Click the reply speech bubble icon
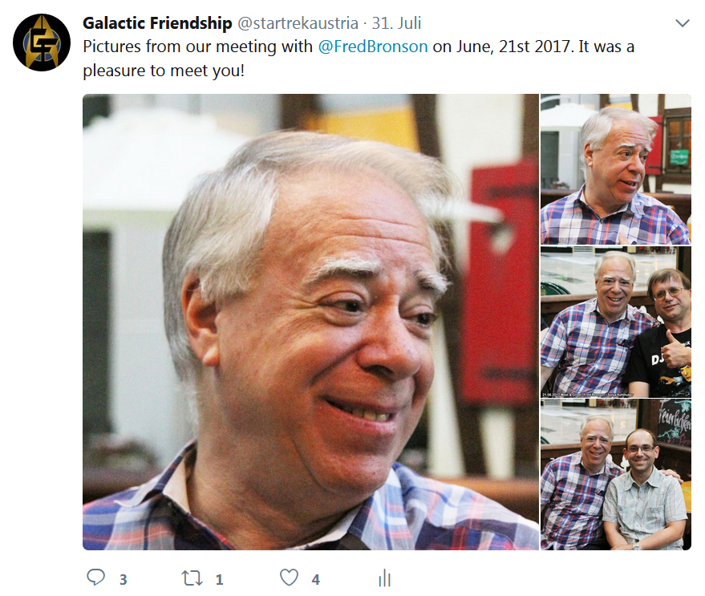The image size is (705, 596). (95, 577)
